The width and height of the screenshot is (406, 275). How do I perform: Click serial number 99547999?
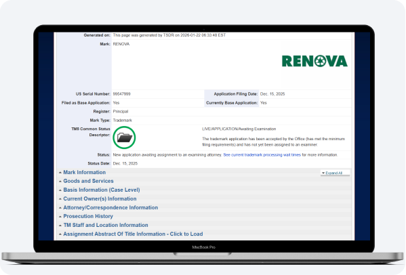click(122, 94)
